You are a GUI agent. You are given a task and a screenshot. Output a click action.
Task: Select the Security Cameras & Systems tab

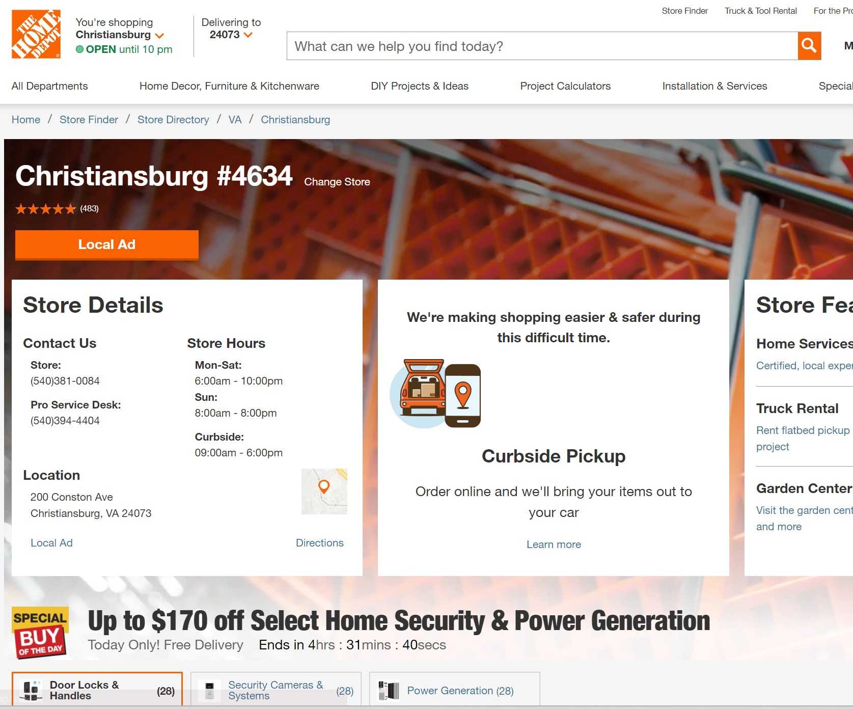click(x=276, y=690)
